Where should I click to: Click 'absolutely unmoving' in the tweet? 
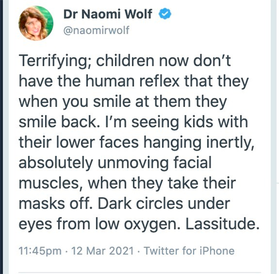93,163
